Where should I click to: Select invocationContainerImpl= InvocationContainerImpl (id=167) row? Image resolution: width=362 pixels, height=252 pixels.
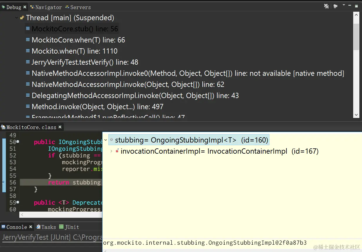[x=219, y=151]
